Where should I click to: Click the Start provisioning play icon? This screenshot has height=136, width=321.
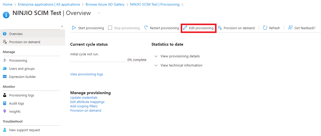pos(74,28)
